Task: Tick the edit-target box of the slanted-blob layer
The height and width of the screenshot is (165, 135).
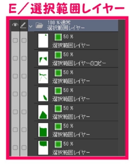Action: click(24, 94)
